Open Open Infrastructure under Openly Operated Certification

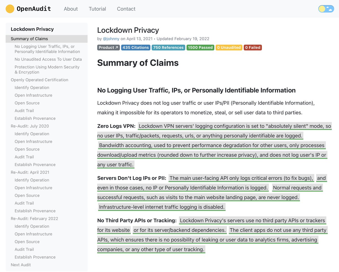pyautogui.click(x=33, y=95)
